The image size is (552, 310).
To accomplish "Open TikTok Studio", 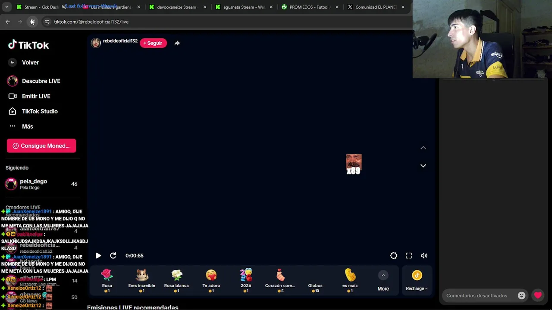I will 33,111.
